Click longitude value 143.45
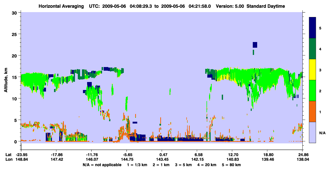The image size is (336, 172). (x=162, y=159)
